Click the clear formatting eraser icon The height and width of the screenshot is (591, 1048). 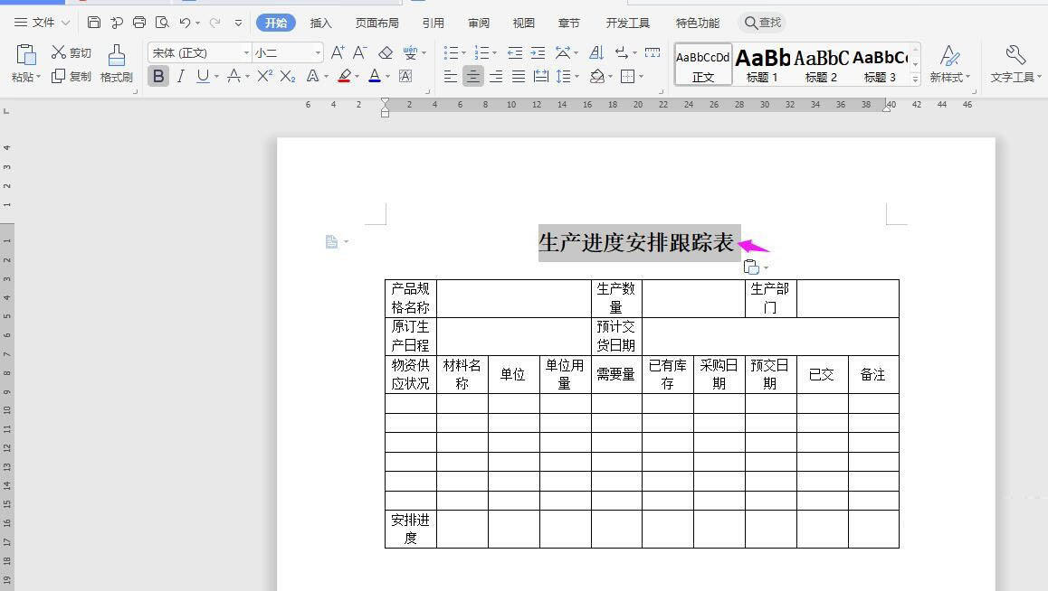386,53
